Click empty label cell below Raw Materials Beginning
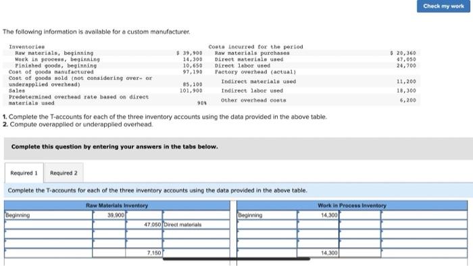 (x=48, y=224)
